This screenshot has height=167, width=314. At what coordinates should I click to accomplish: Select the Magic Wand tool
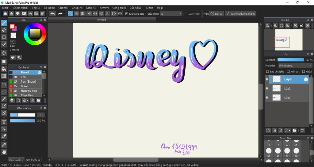click(4, 99)
